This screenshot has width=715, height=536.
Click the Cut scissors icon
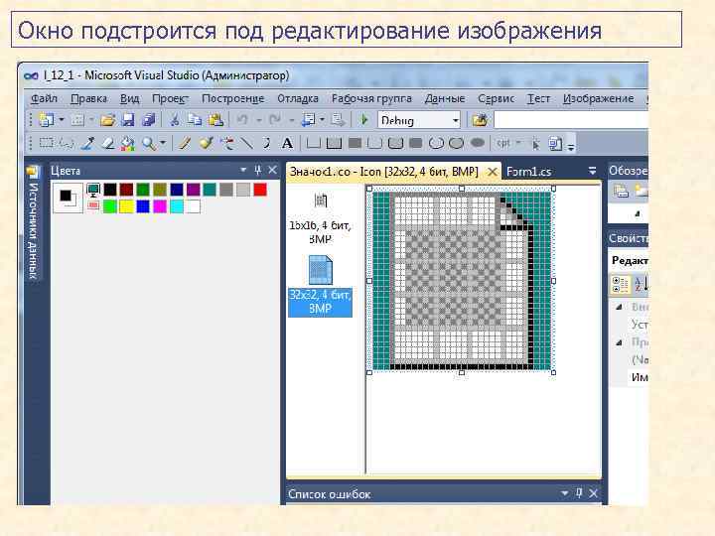(x=174, y=120)
